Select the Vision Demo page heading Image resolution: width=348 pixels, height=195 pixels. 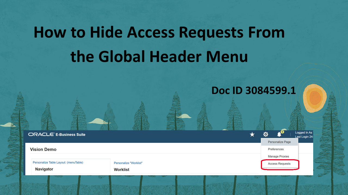43,149
